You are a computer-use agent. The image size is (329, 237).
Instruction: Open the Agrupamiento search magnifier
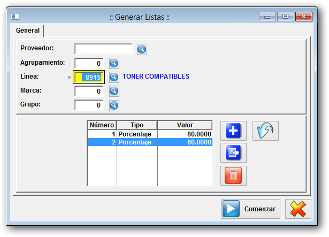click(114, 63)
